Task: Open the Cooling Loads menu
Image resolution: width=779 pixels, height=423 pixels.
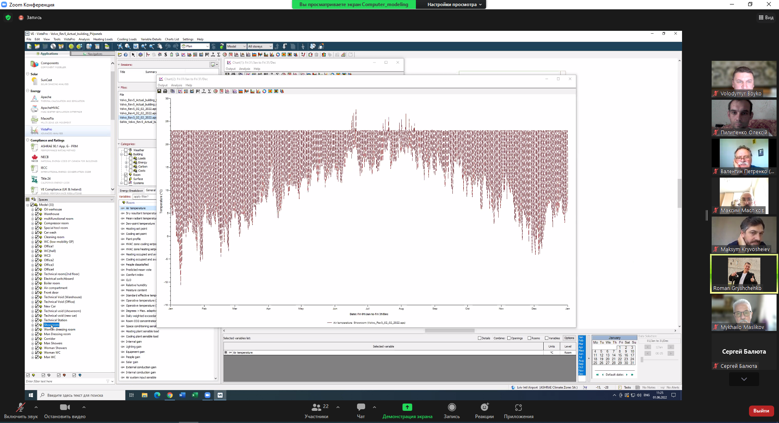Action: coord(127,39)
